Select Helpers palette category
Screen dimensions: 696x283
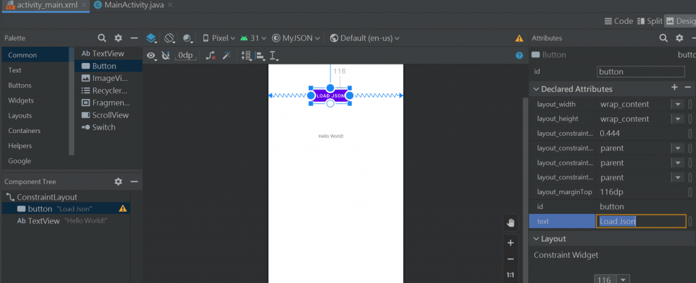click(35, 146)
